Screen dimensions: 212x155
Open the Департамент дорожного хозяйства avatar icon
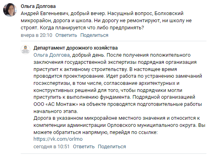point(26,50)
